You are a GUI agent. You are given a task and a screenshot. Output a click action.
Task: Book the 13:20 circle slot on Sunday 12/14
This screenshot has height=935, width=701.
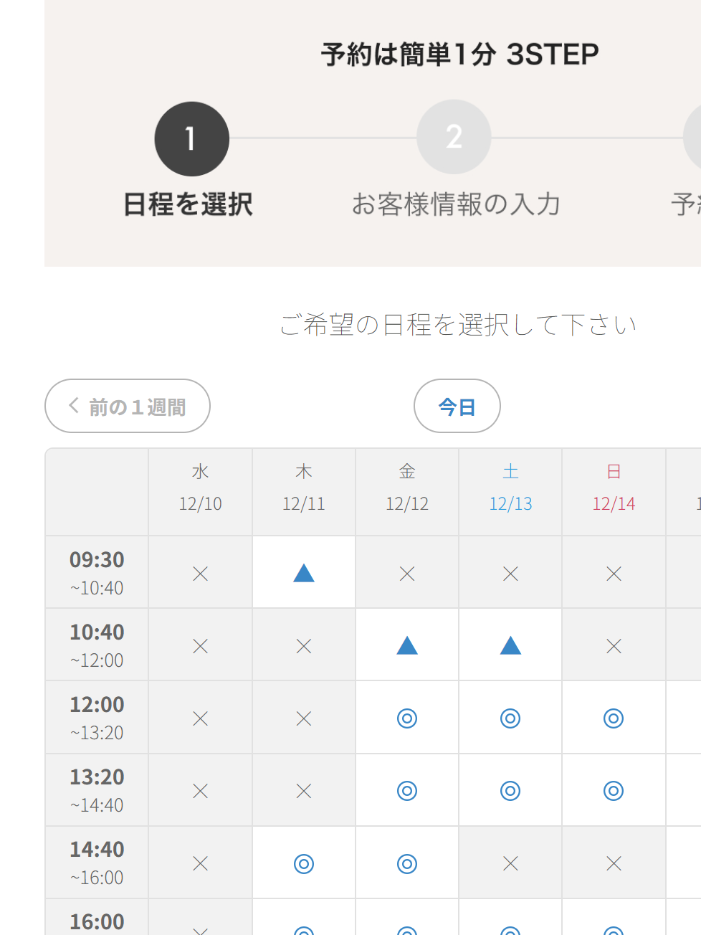(614, 790)
